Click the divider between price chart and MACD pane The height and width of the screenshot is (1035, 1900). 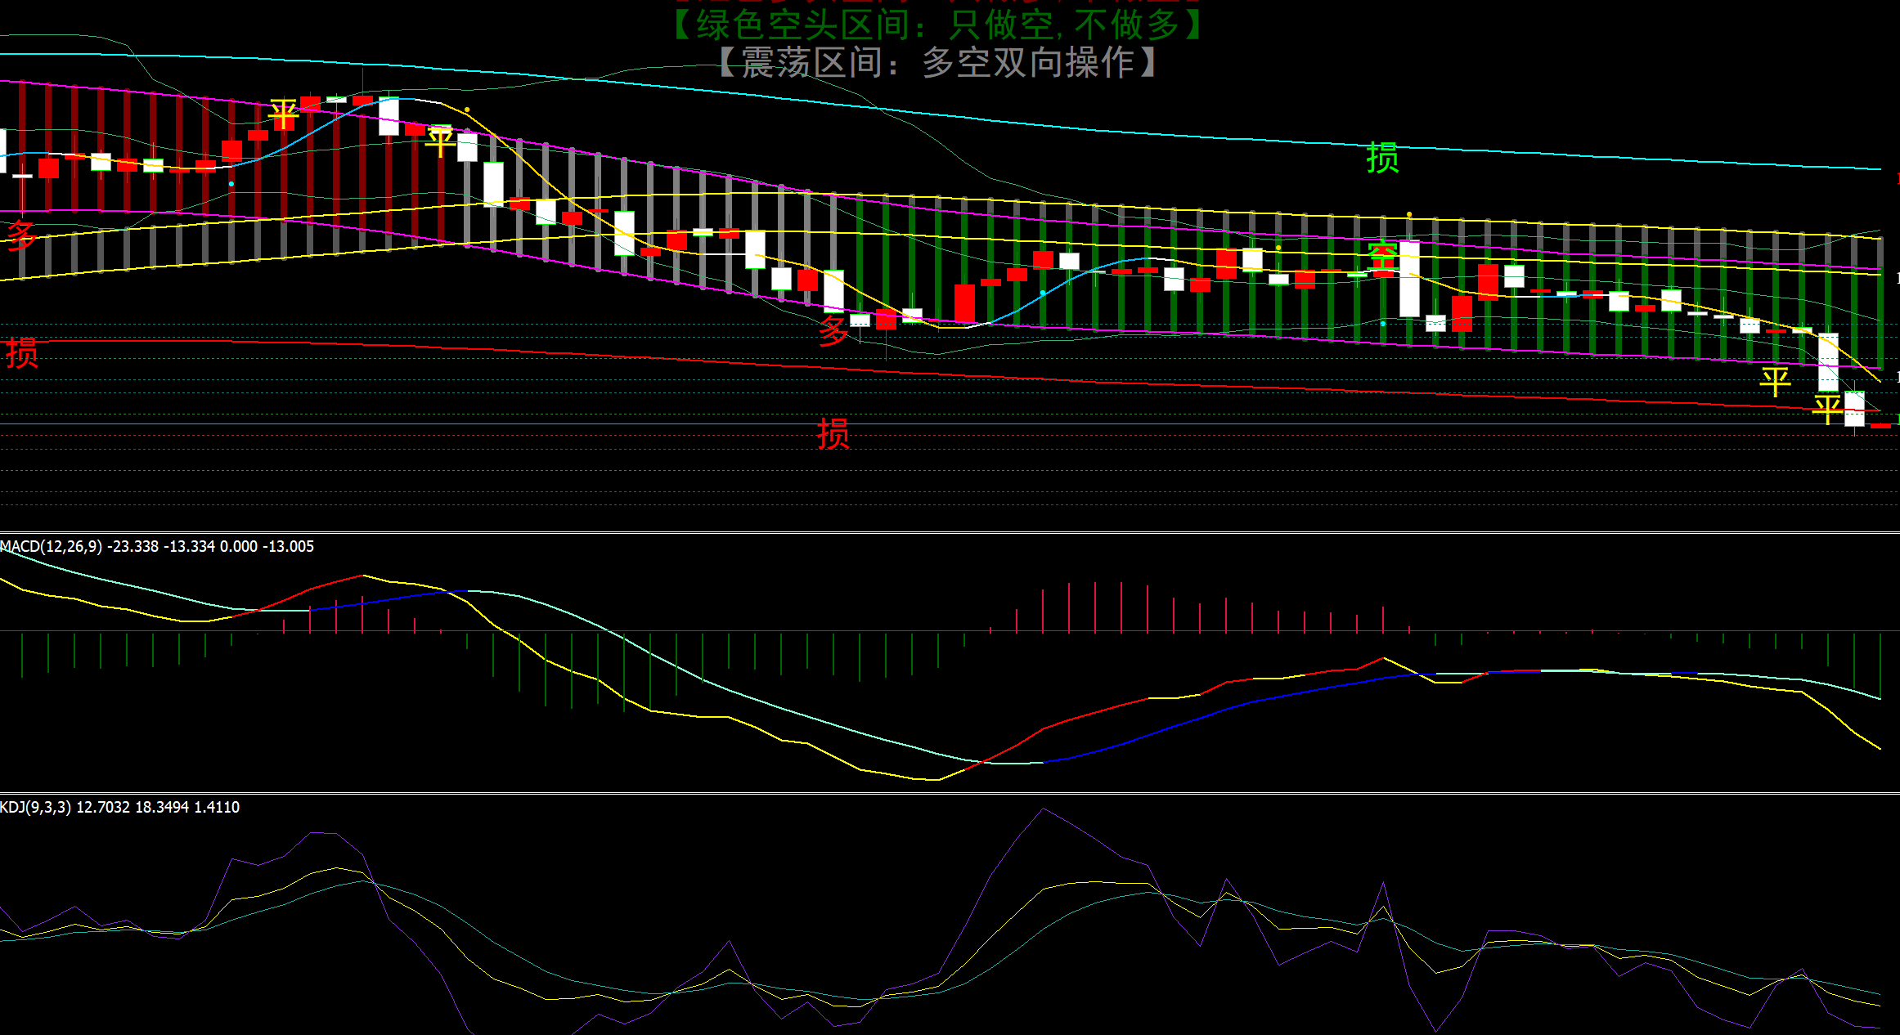[x=949, y=532]
